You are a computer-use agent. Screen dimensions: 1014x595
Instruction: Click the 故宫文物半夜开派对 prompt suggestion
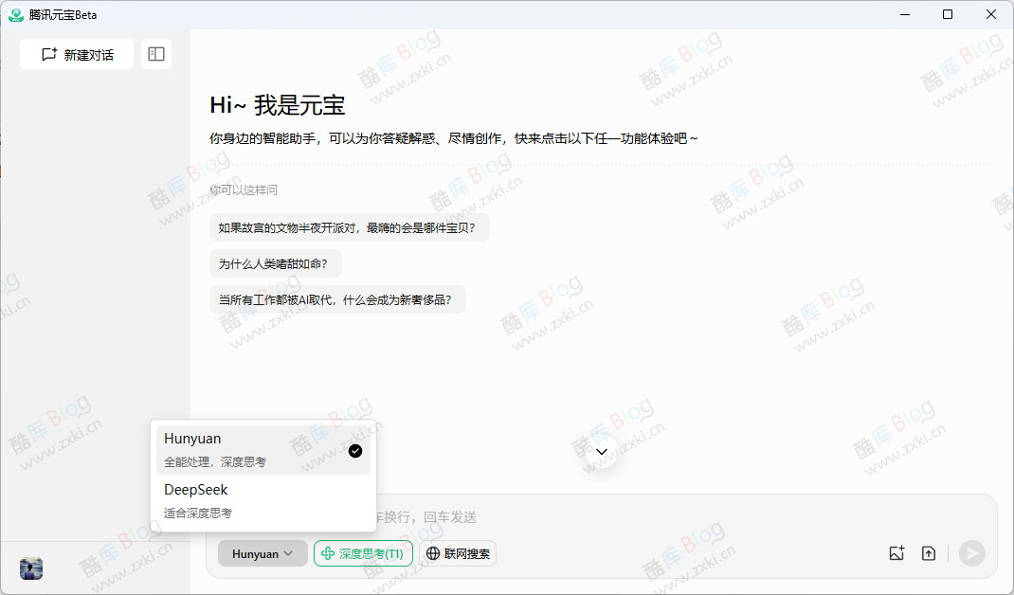tap(348, 227)
